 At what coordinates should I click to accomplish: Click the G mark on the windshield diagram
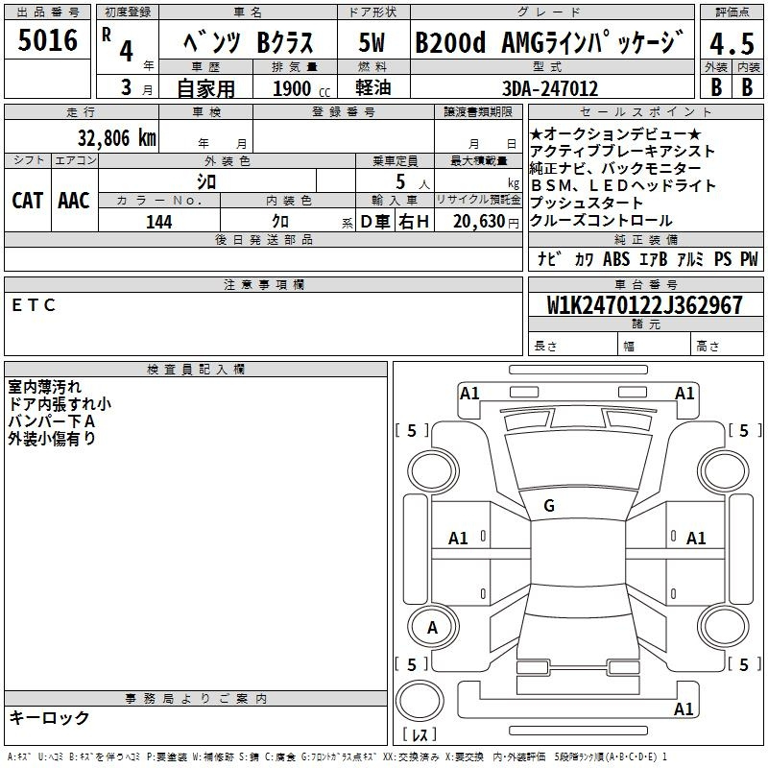click(x=549, y=505)
